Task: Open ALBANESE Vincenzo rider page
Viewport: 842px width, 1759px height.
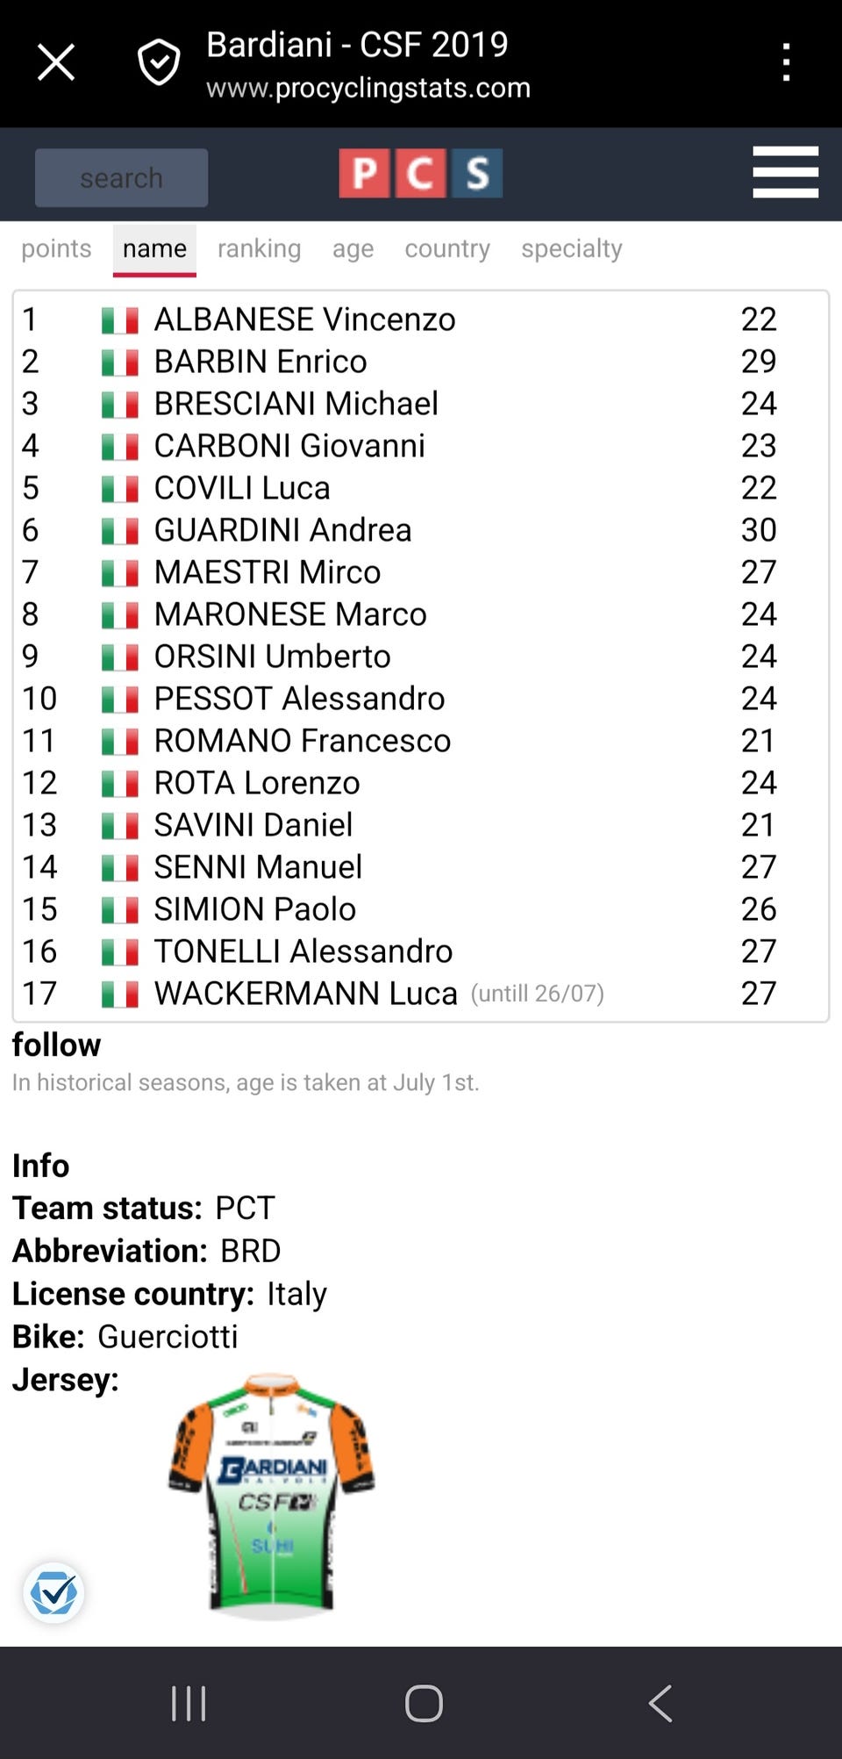Action: pyautogui.click(x=304, y=319)
